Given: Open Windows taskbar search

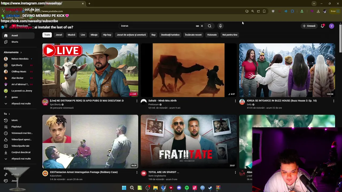Looking at the screenshot, I should pyautogui.click(x=132, y=188).
